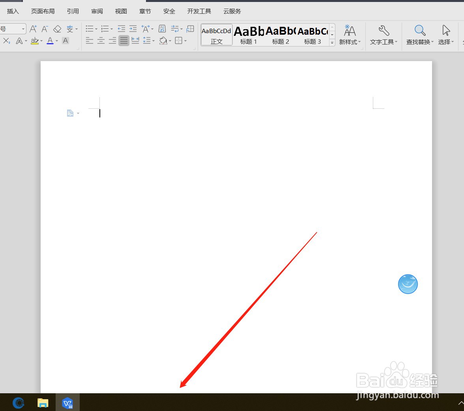
Task: Expand numbering style dropdown
Action: 112,29
